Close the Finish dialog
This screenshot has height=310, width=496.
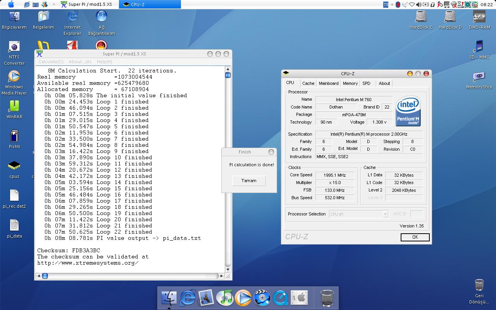coord(271,152)
